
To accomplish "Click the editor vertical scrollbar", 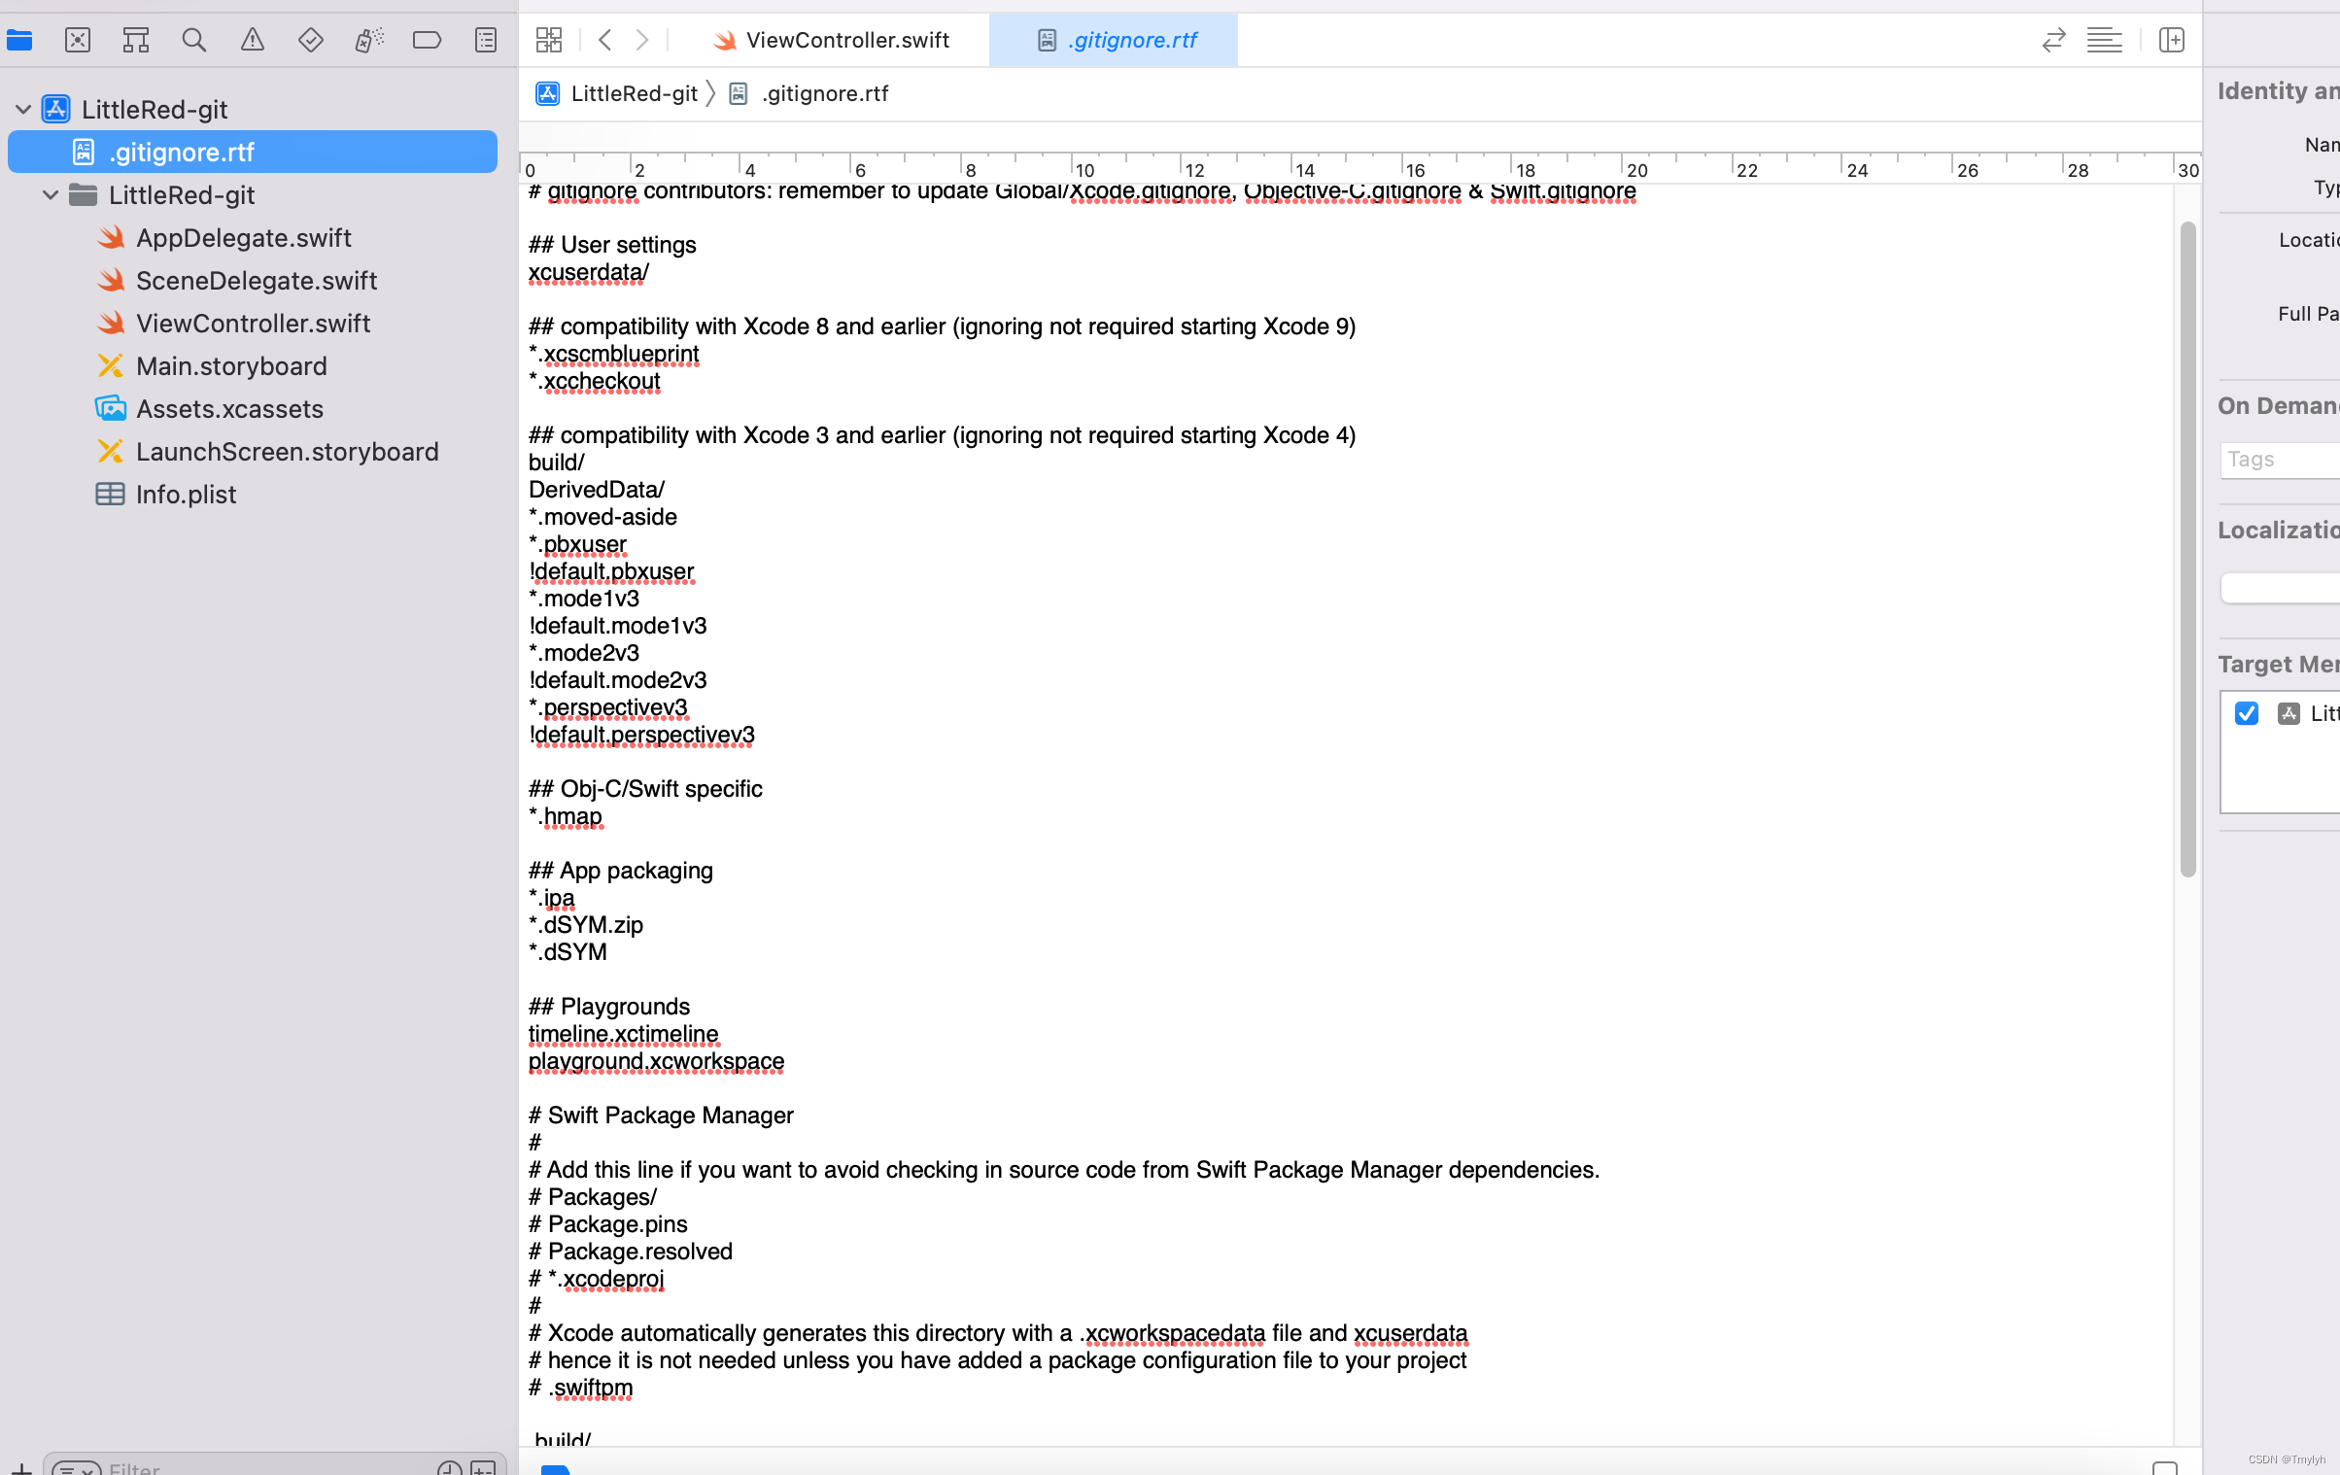I will (2187, 549).
